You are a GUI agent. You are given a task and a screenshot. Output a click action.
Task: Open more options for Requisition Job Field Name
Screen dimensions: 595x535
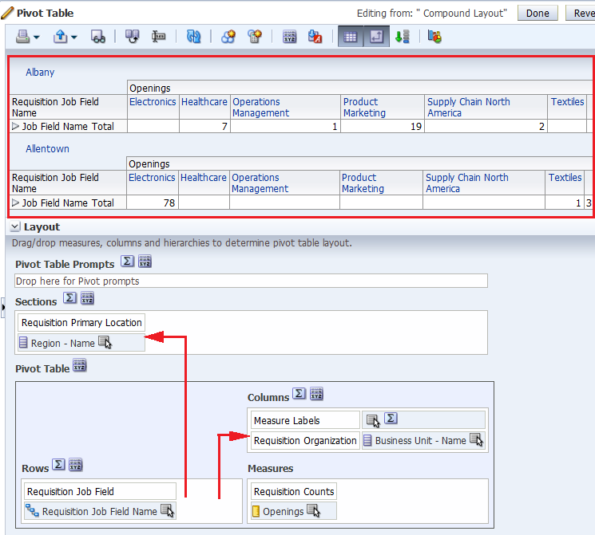[x=167, y=511]
